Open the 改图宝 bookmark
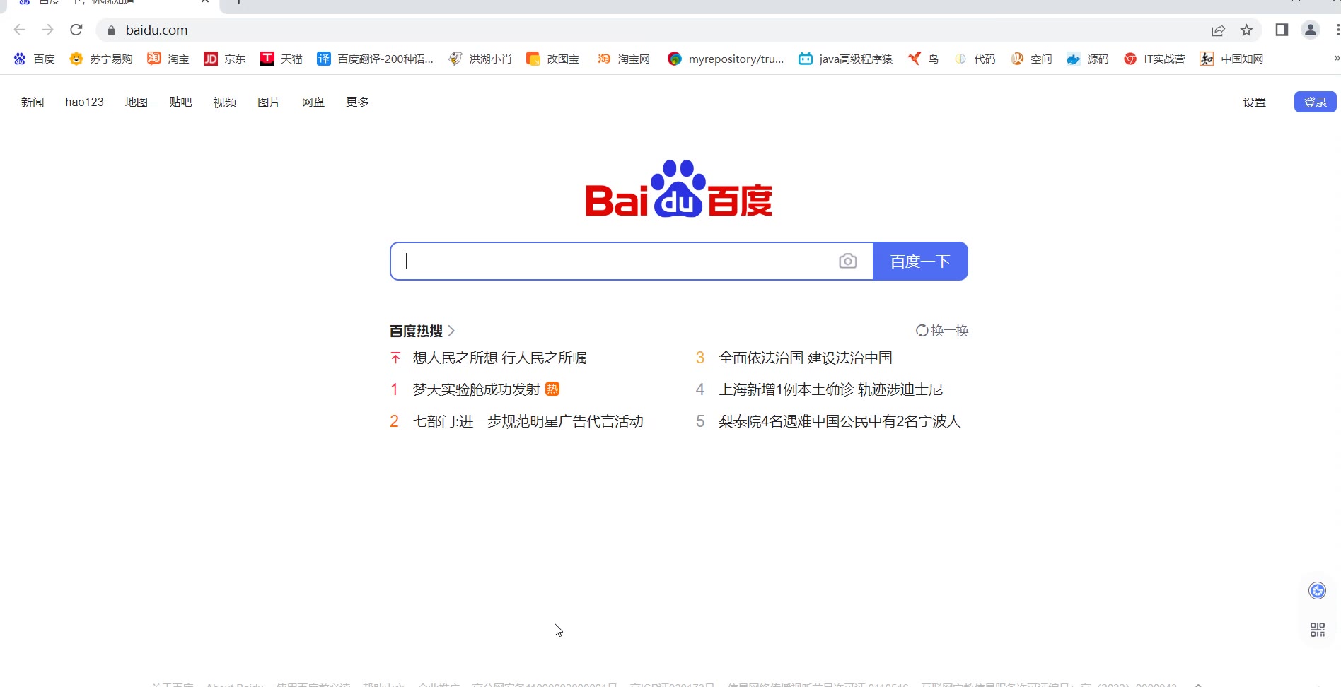Viewport: 1341px width, 687px height. pyautogui.click(x=553, y=59)
